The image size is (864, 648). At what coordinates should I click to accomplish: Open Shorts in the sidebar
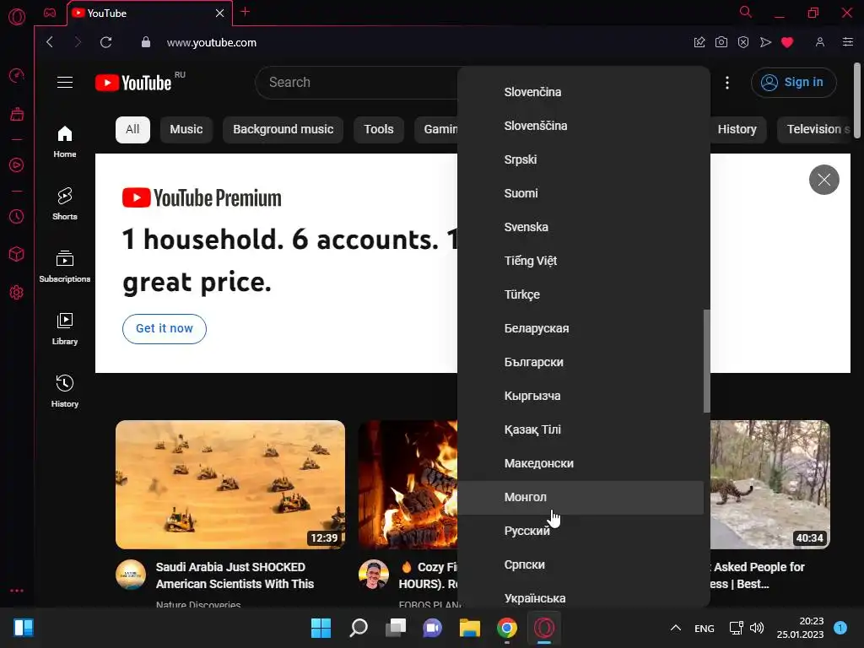[x=65, y=204]
